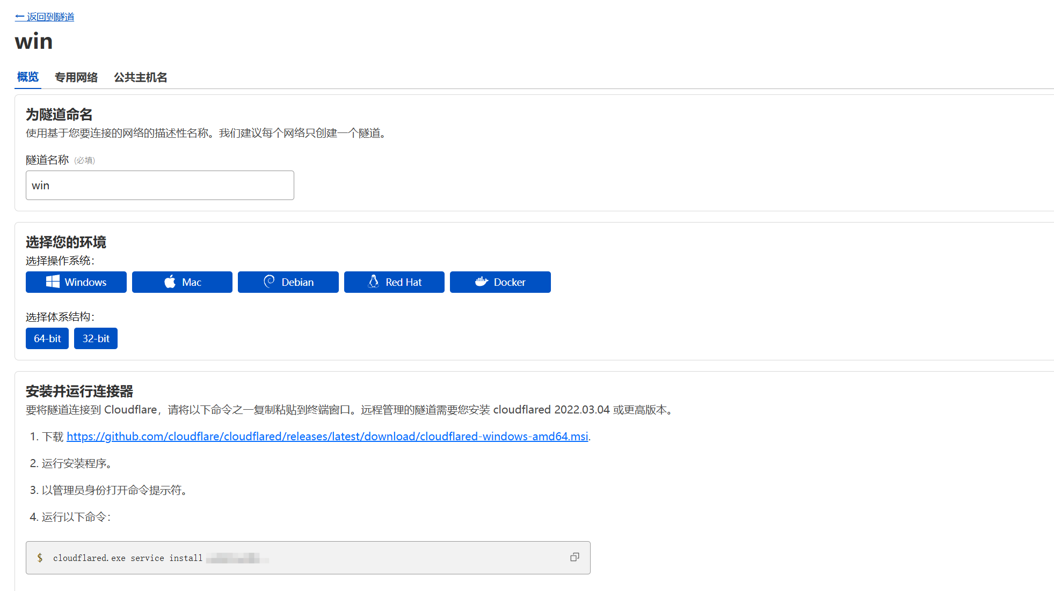The height and width of the screenshot is (591, 1054).
Task: Choose the Red Hat environment button
Action: 394,282
